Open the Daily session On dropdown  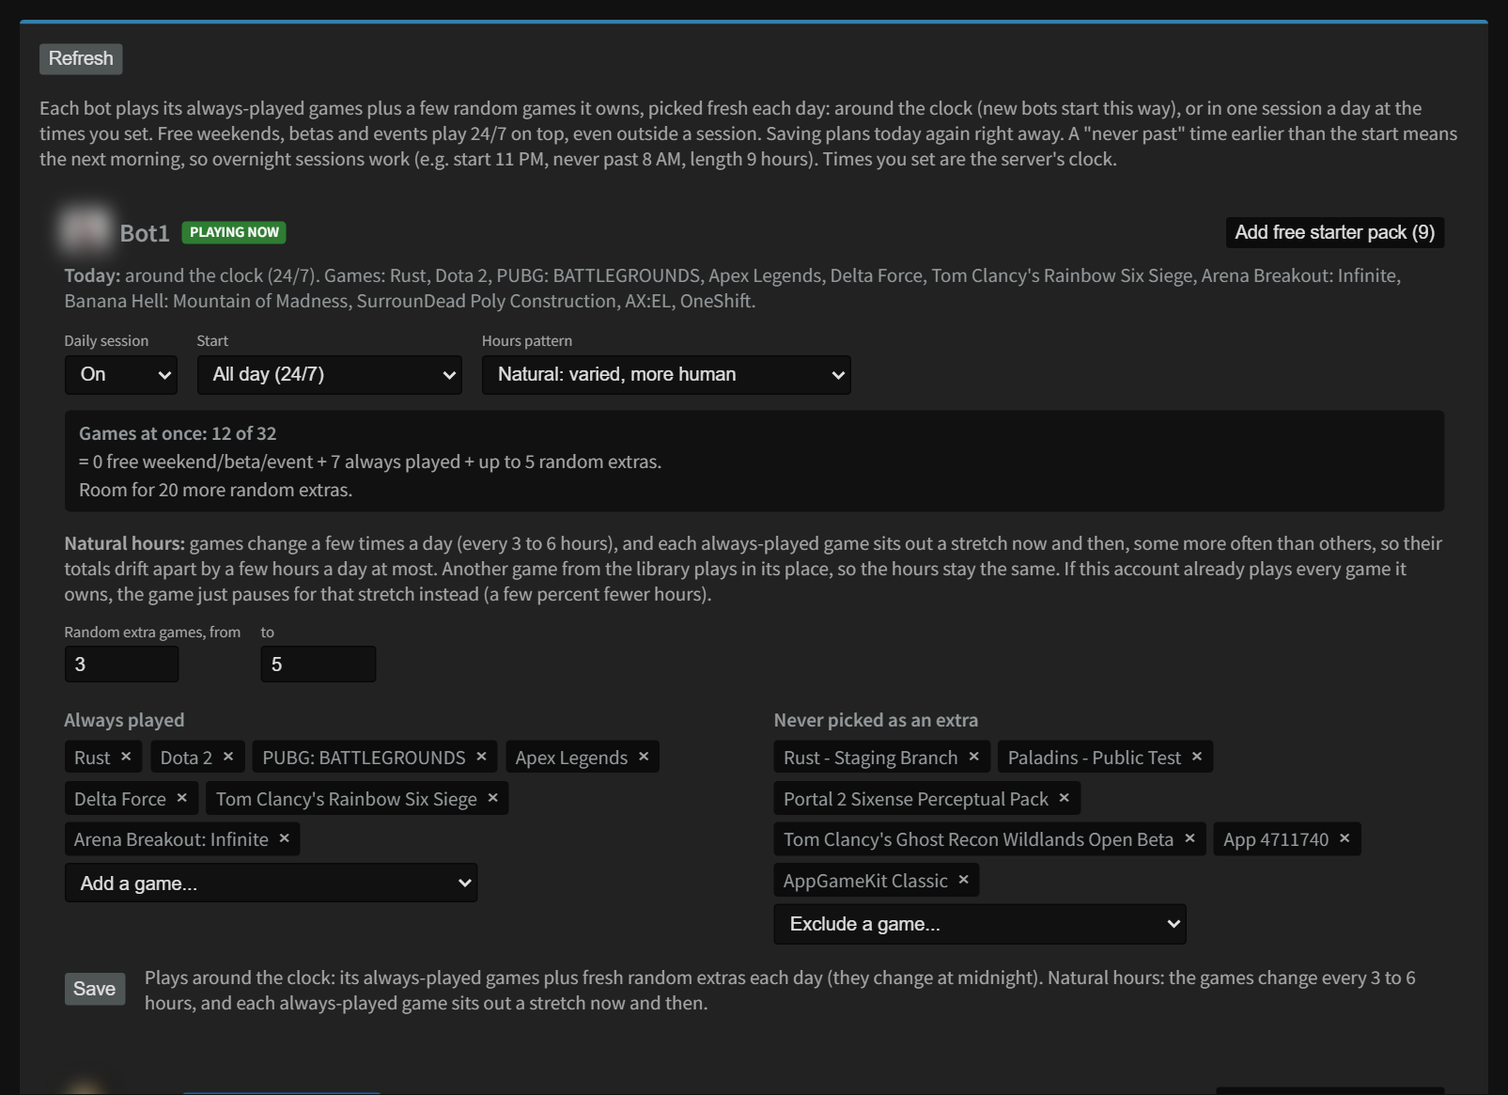point(121,375)
